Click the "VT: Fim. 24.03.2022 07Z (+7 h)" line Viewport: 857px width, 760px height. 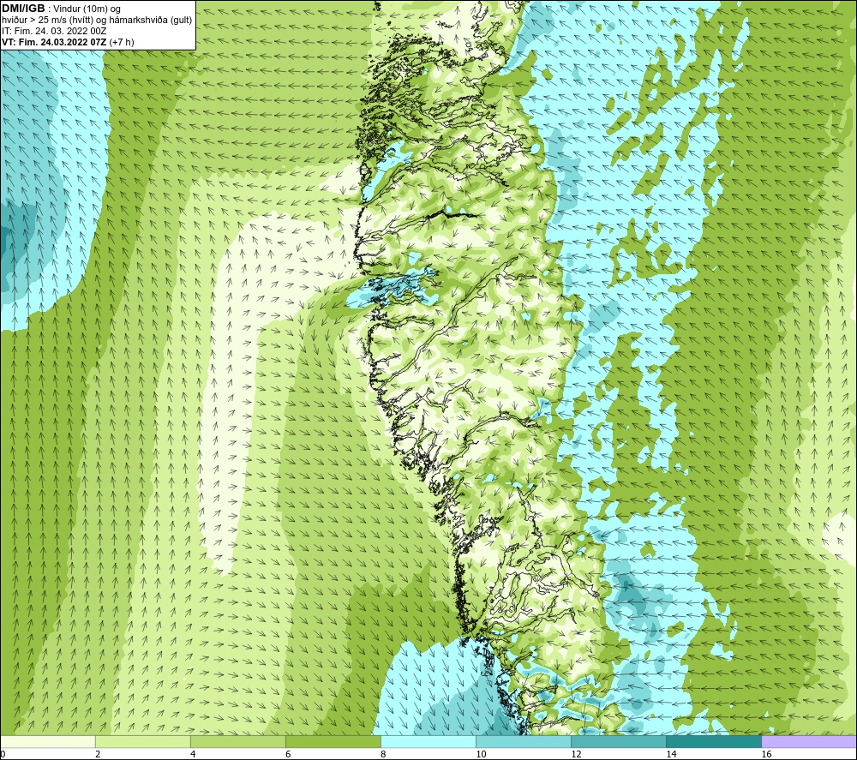68,42
